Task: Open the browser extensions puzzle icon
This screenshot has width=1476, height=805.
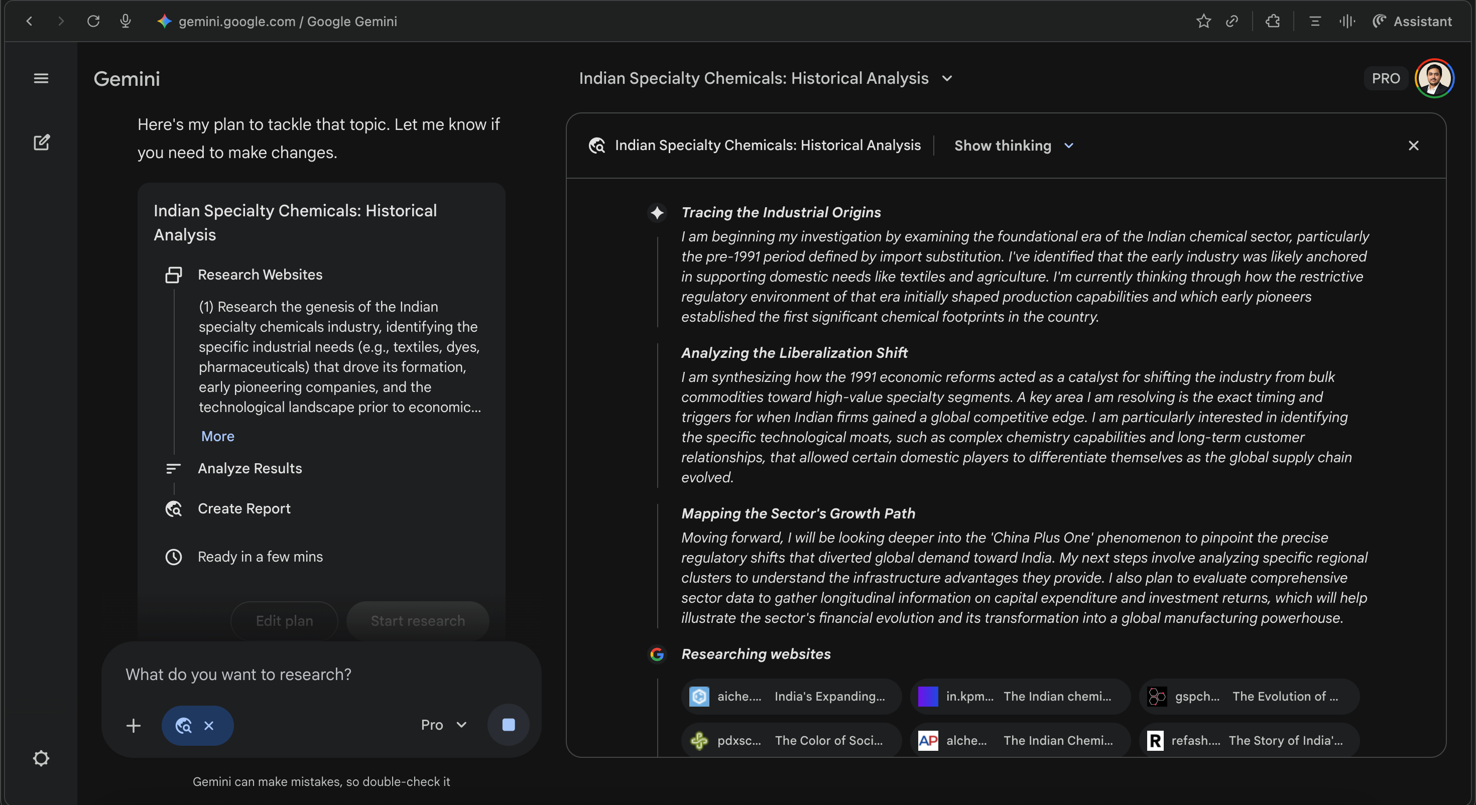Action: point(1273,21)
